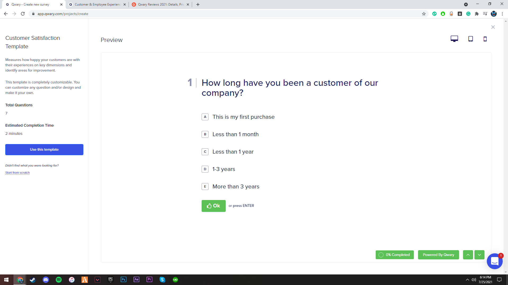The width and height of the screenshot is (508, 285).
Task: Click Use this template button
Action: click(x=44, y=150)
